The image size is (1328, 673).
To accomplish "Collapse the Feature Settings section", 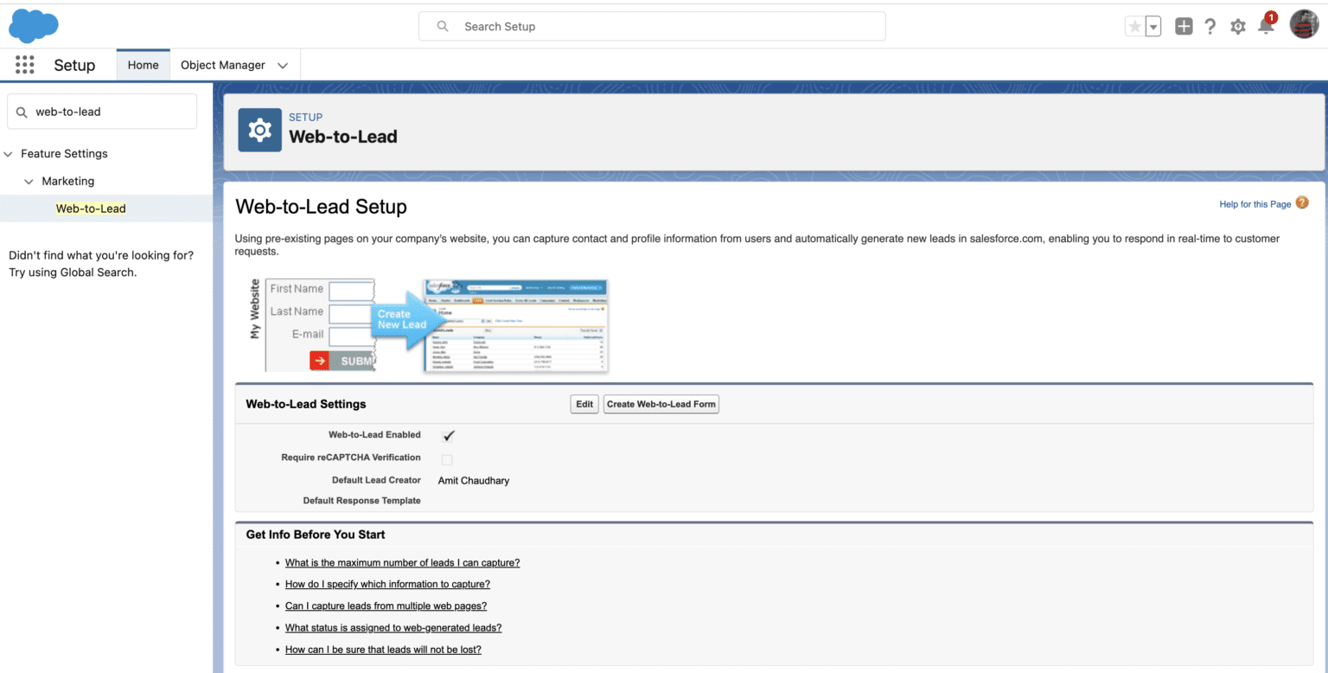I will click(x=8, y=153).
